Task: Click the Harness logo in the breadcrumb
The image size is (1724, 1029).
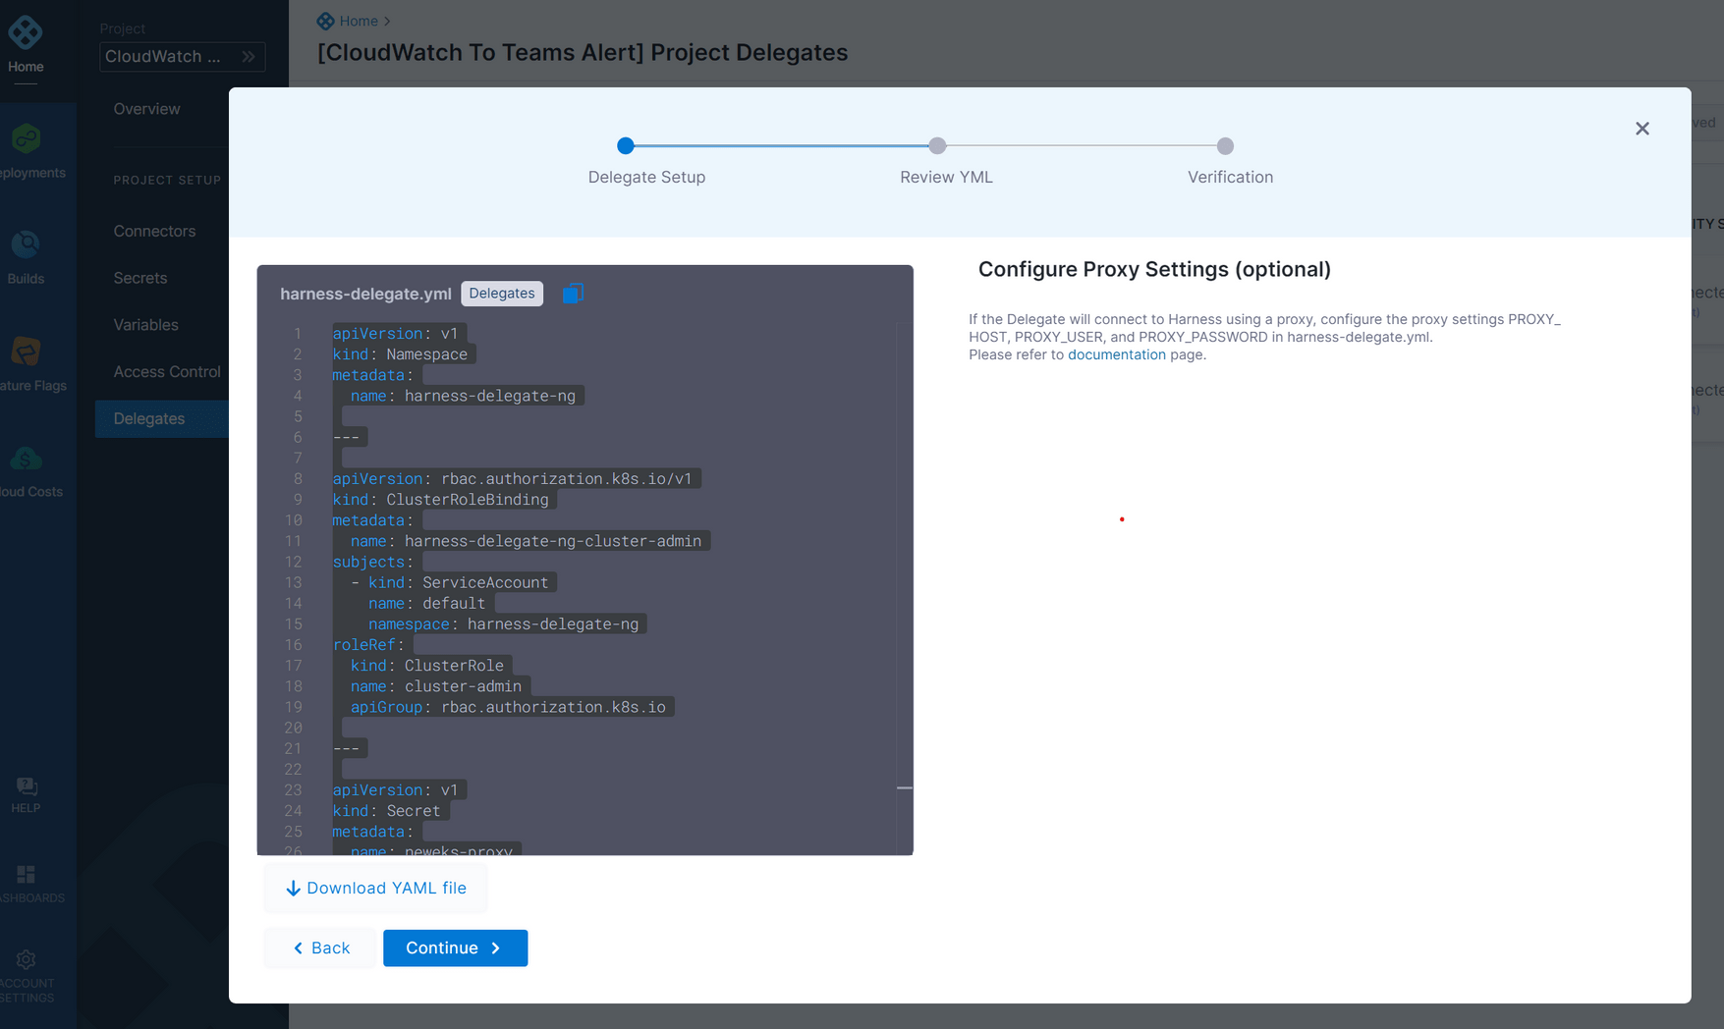Action: (x=325, y=20)
